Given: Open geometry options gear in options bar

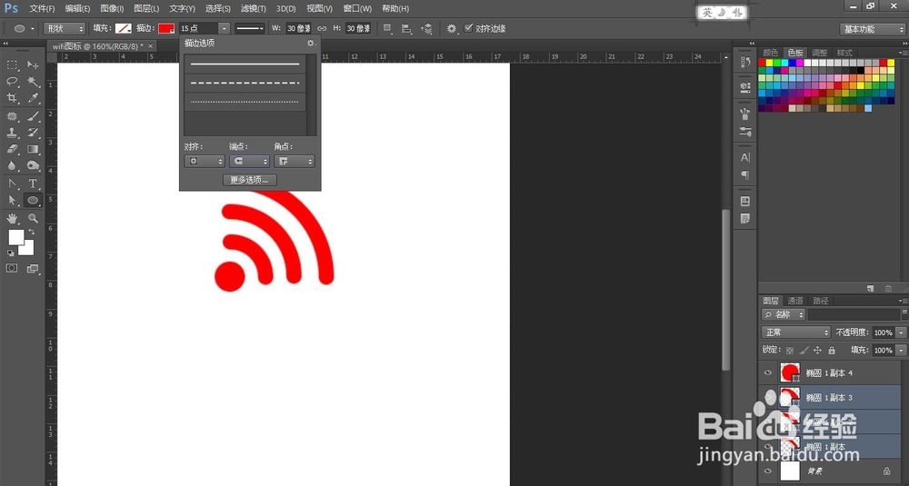Looking at the screenshot, I should pyautogui.click(x=452, y=28).
